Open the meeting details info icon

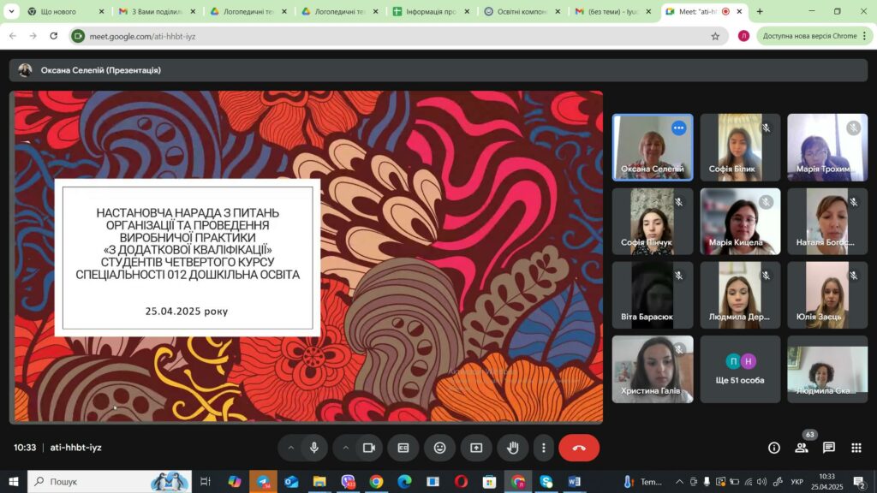tap(774, 448)
